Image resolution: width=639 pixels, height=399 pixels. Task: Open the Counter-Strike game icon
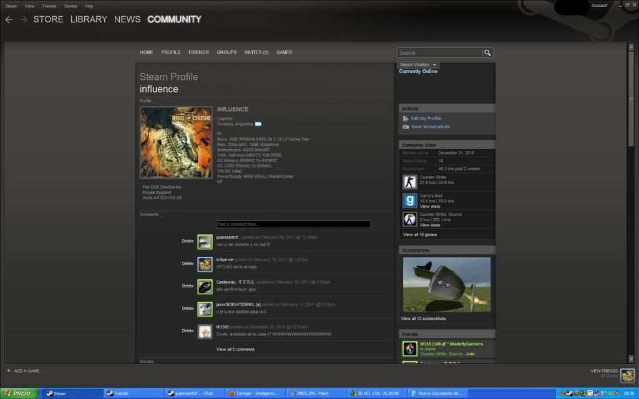(409, 181)
